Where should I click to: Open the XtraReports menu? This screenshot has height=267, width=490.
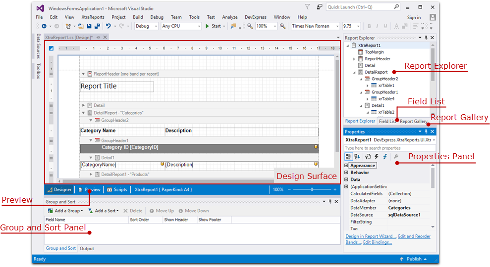[93, 17]
